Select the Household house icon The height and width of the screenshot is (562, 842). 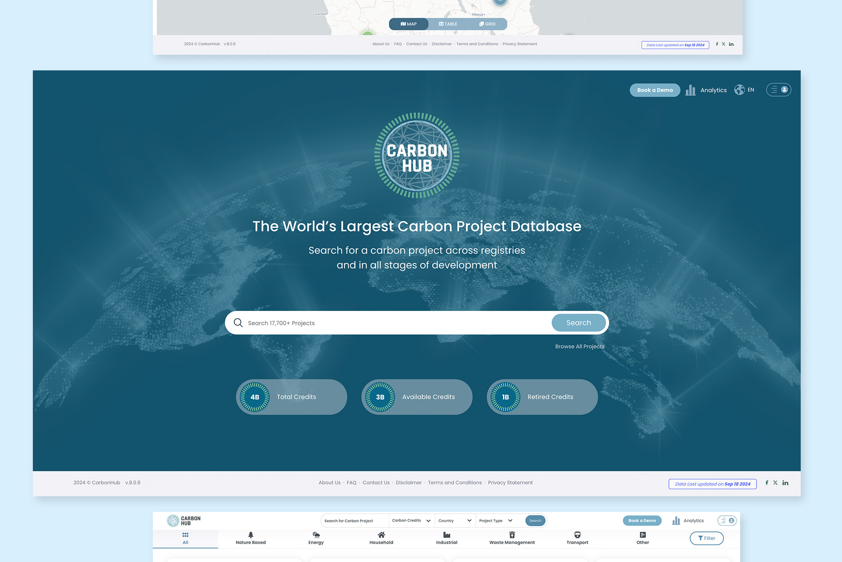(381, 535)
